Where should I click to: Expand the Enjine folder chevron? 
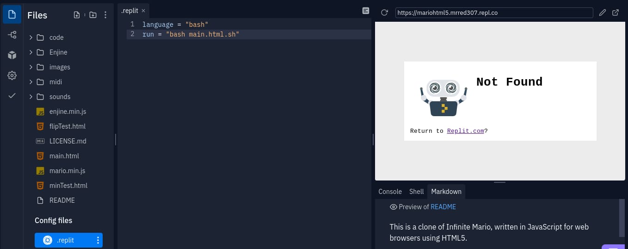31,52
